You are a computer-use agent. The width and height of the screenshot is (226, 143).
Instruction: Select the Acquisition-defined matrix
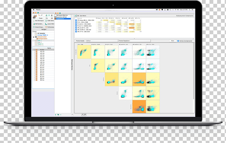(61, 17)
